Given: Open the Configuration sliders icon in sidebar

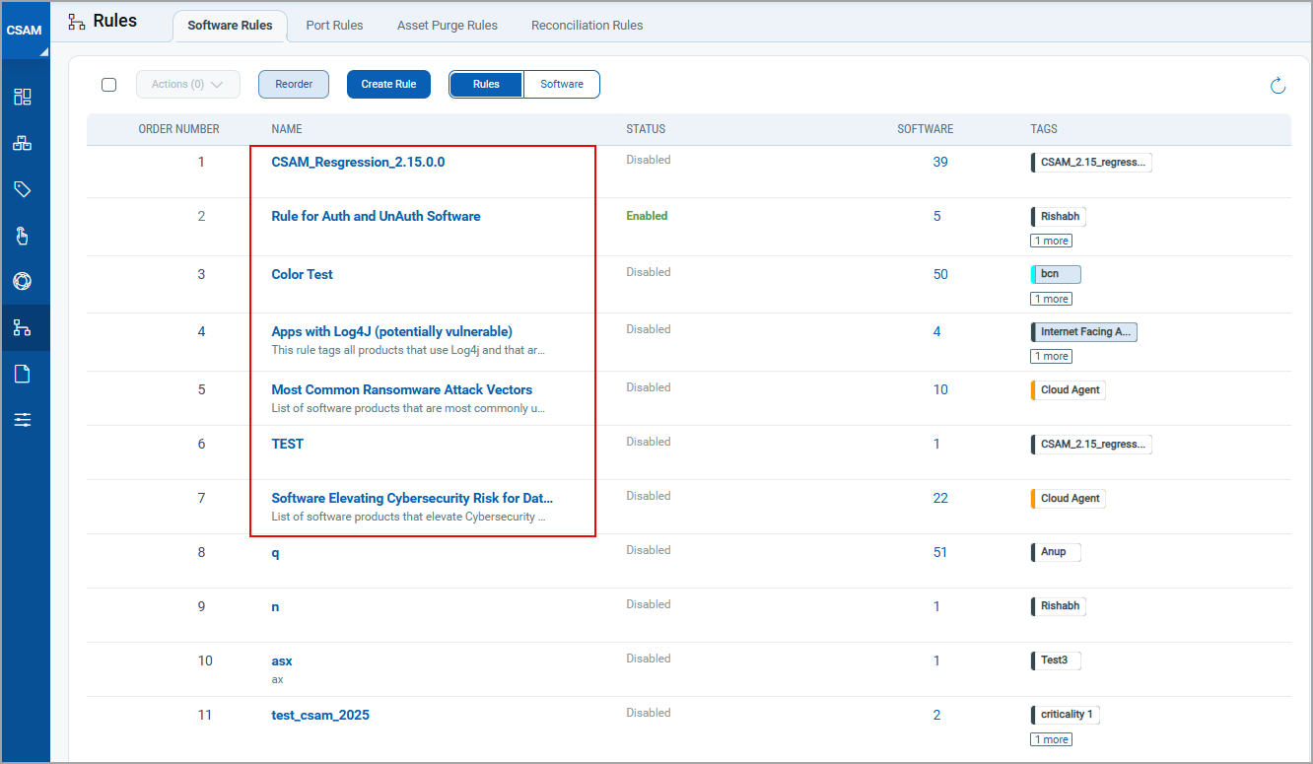Looking at the screenshot, I should (23, 420).
